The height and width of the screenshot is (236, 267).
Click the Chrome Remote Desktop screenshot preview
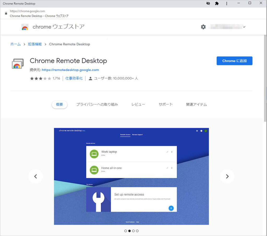pos(131,176)
